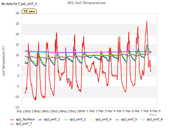The image size is (173, 129).
Task: Click the sp2_smT_6 legend entry
Action: [152, 119]
